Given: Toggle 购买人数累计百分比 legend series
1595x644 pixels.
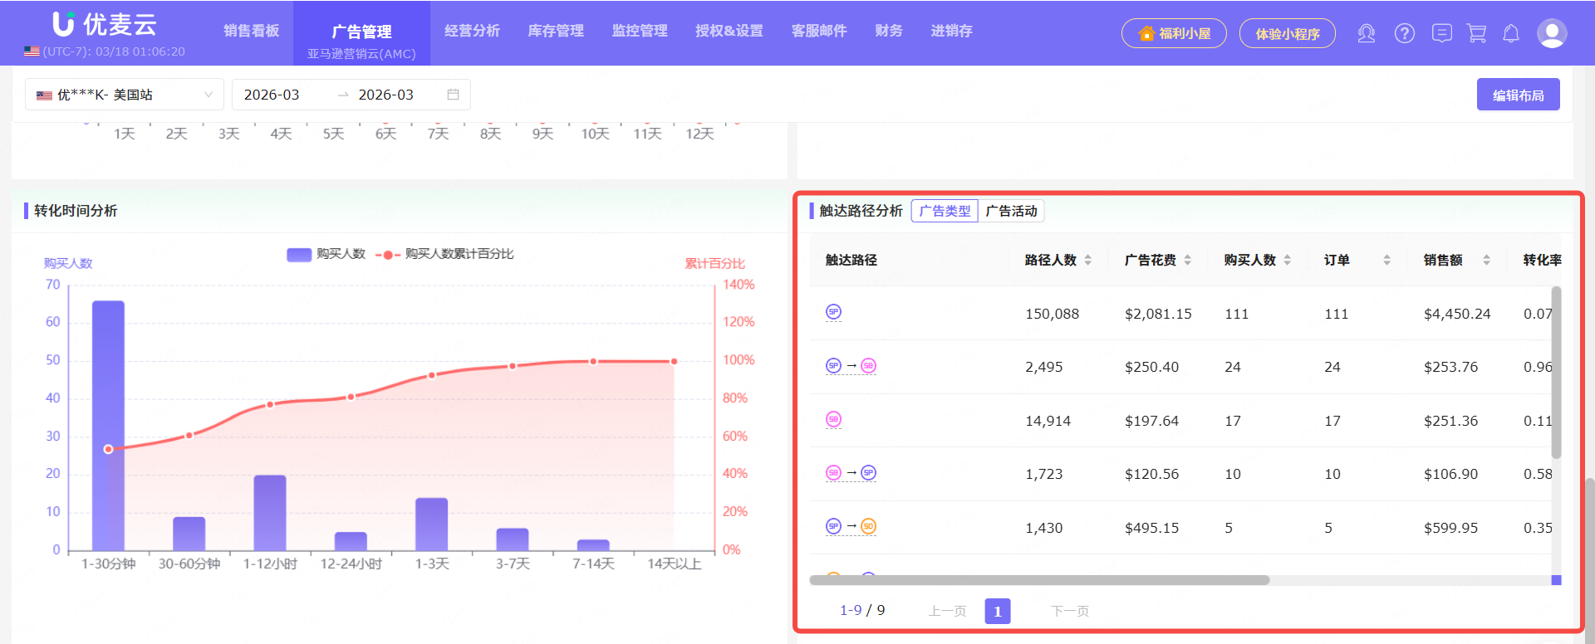Looking at the screenshot, I should coord(444,254).
